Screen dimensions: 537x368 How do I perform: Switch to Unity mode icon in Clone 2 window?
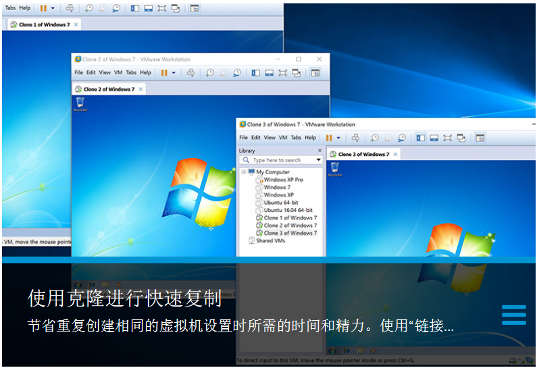[297, 73]
